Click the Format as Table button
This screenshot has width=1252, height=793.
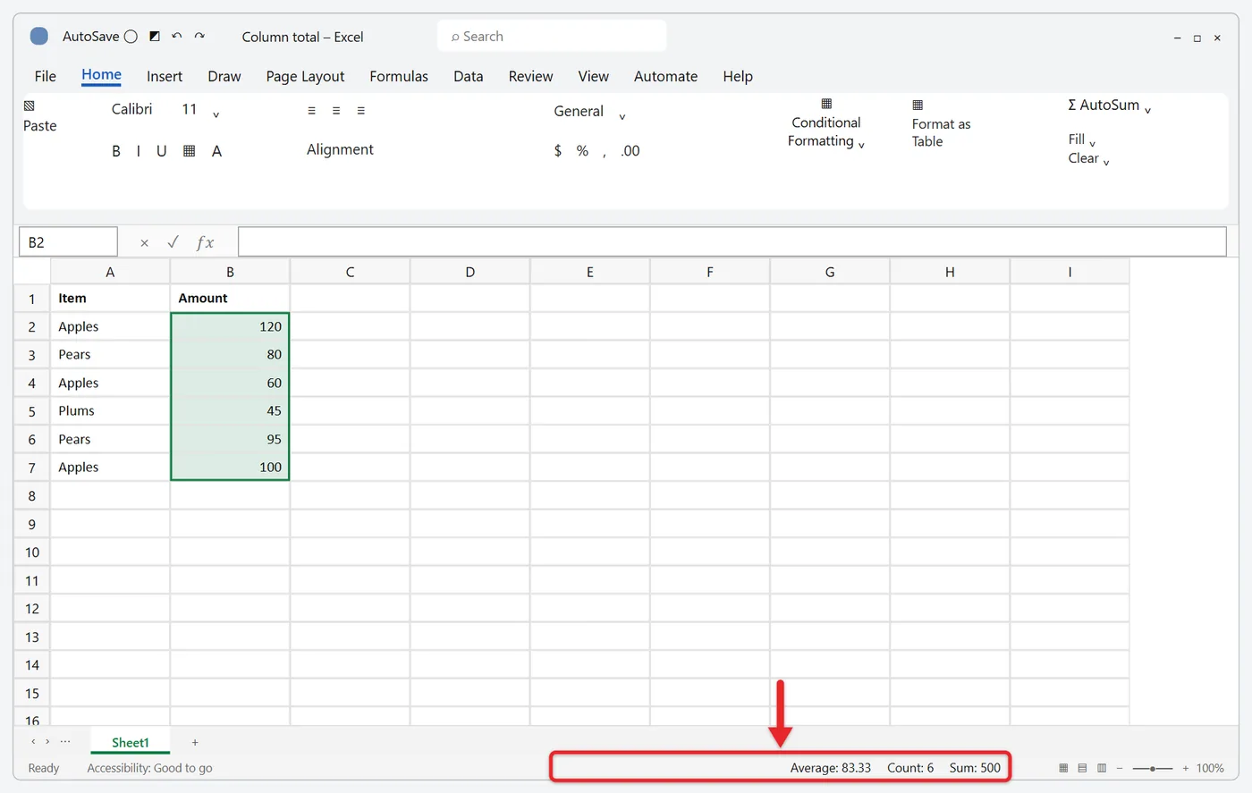coord(941,124)
